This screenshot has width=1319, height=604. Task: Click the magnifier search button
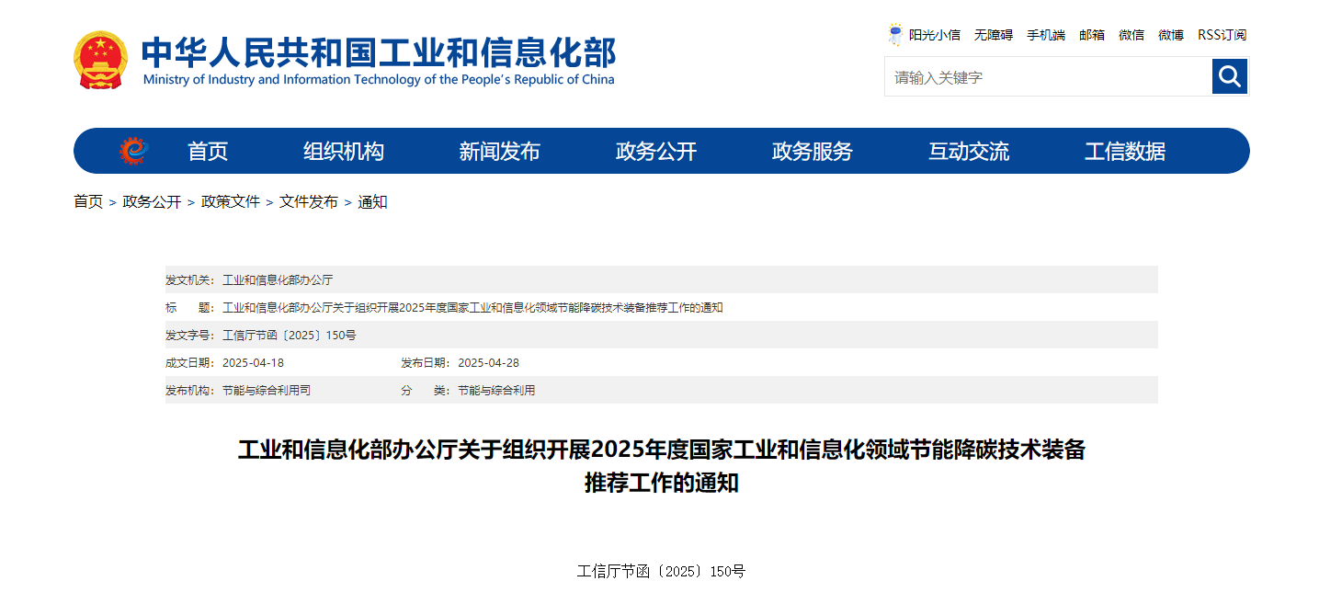click(1230, 76)
